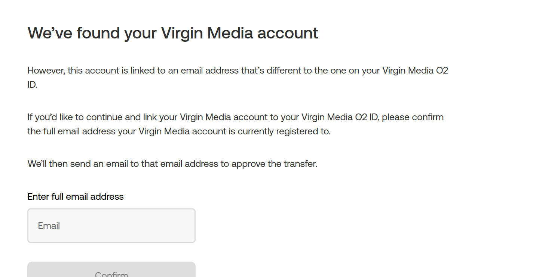The height and width of the screenshot is (277, 533).
Task: Select text mentioning Virgin Media O2 ID
Action: 414,70
